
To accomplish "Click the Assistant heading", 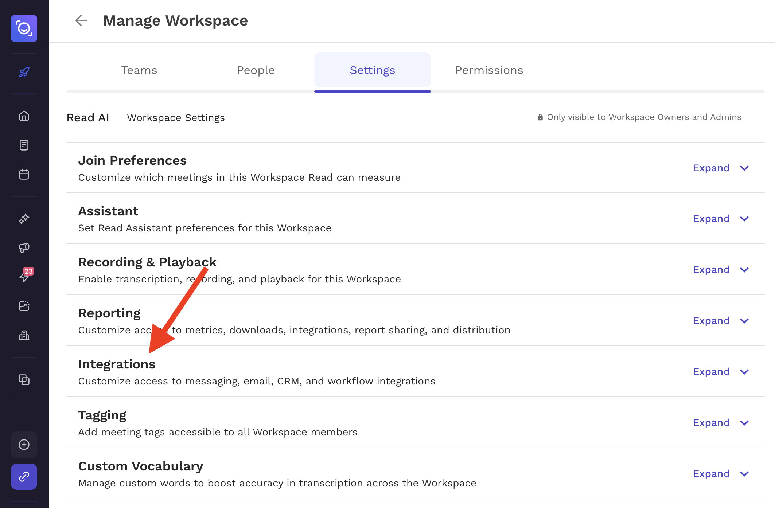I will pyautogui.click(x=108, y=211).
